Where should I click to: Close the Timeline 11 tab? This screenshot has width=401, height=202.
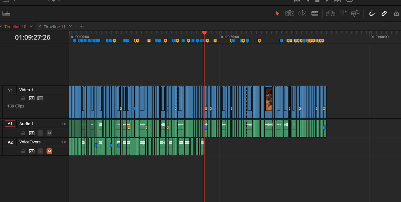(40, 26)
